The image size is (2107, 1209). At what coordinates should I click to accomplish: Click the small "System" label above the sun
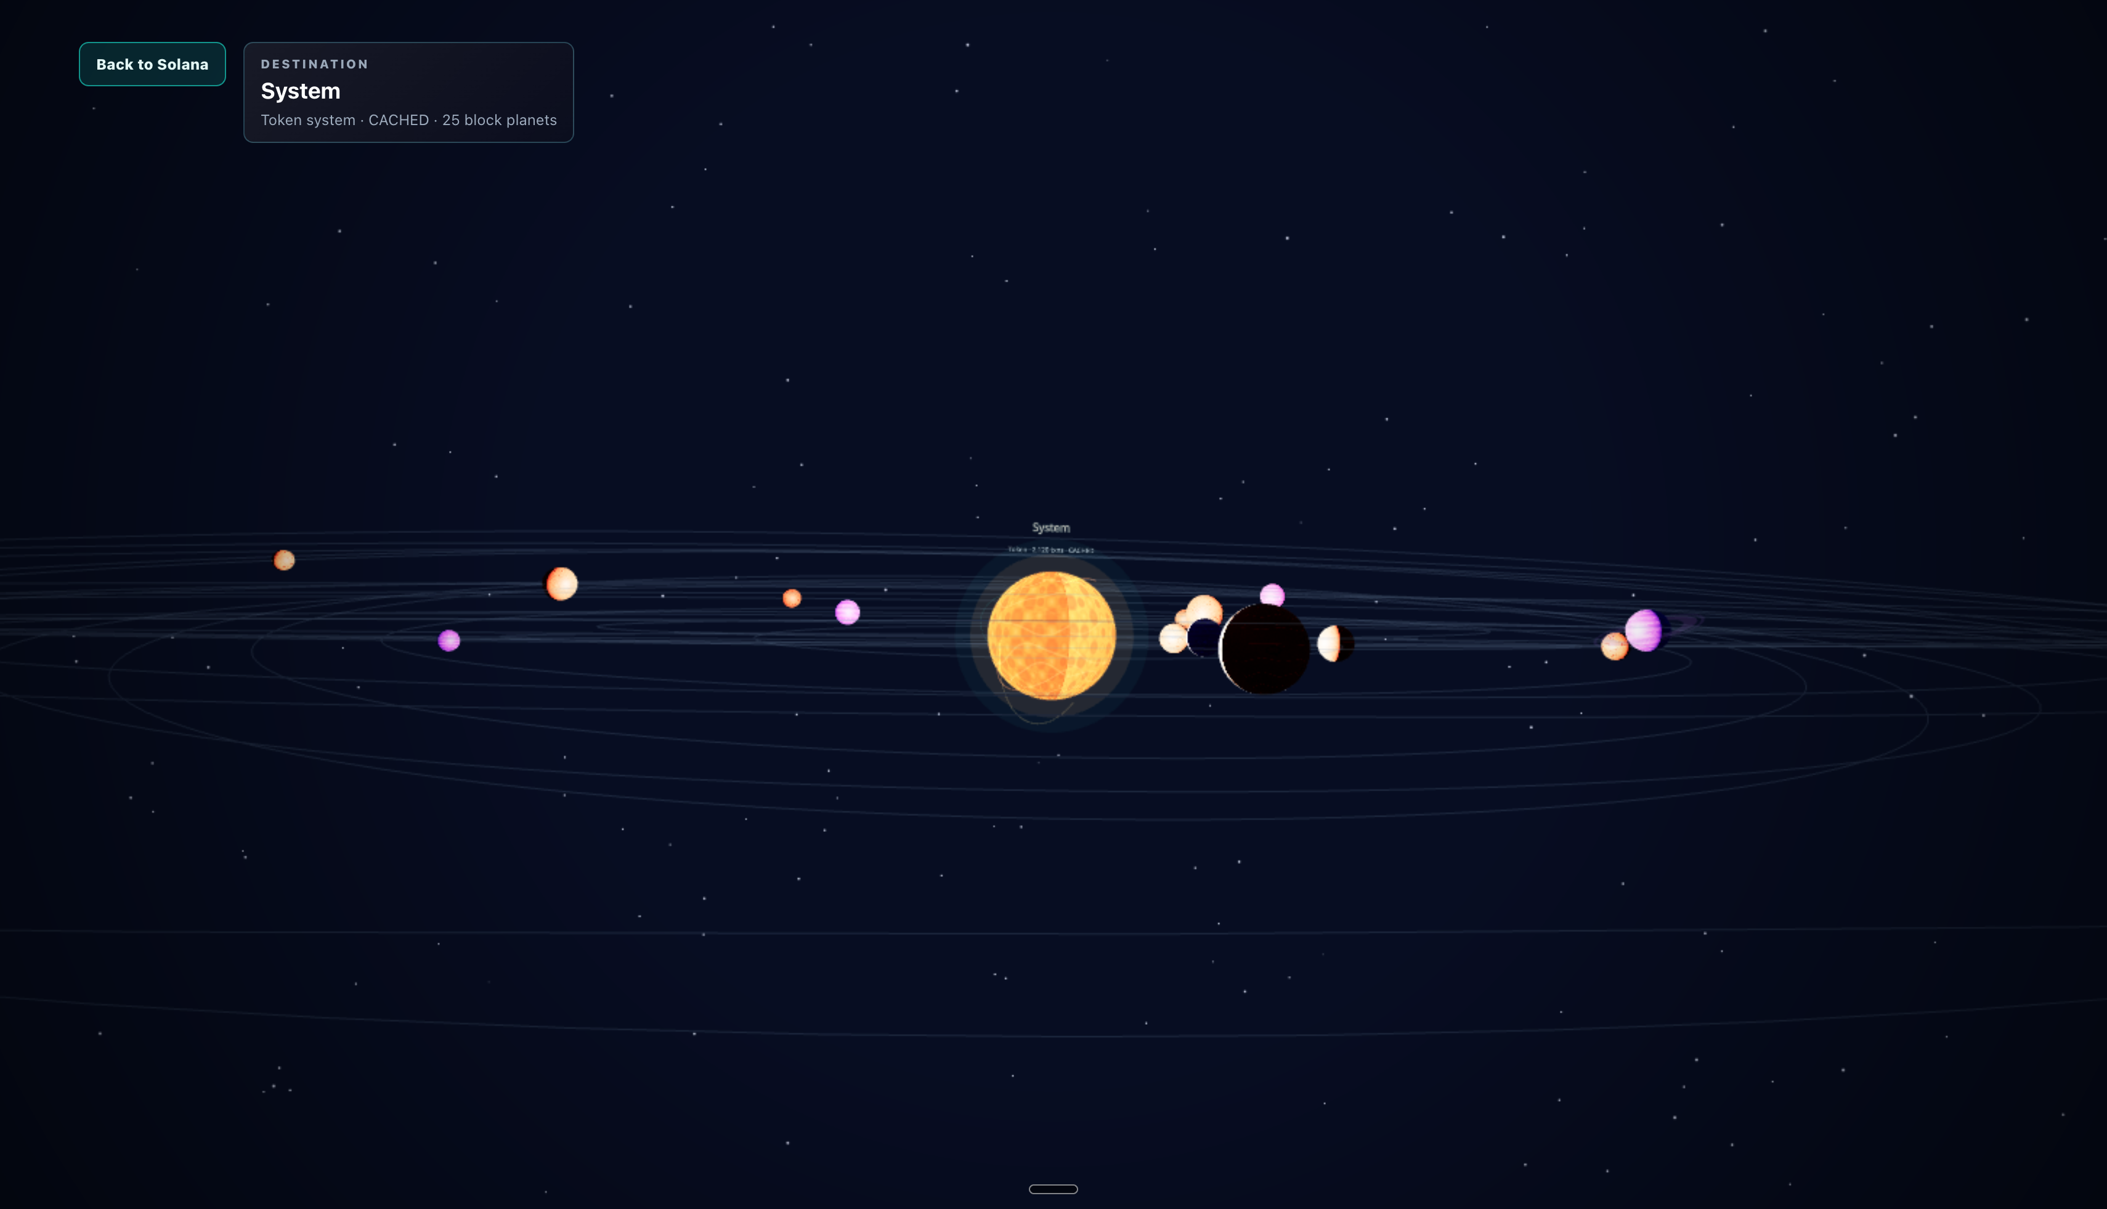click(x=1051, y=527)
